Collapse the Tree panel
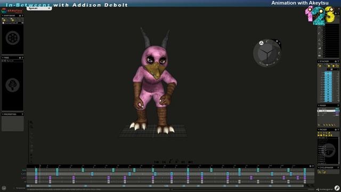Screen dimensions: 341x192 pyautogui.click(x=3, y=58)
